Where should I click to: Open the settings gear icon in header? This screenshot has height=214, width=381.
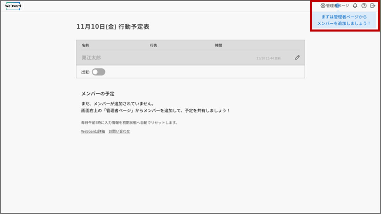[323, 6]
